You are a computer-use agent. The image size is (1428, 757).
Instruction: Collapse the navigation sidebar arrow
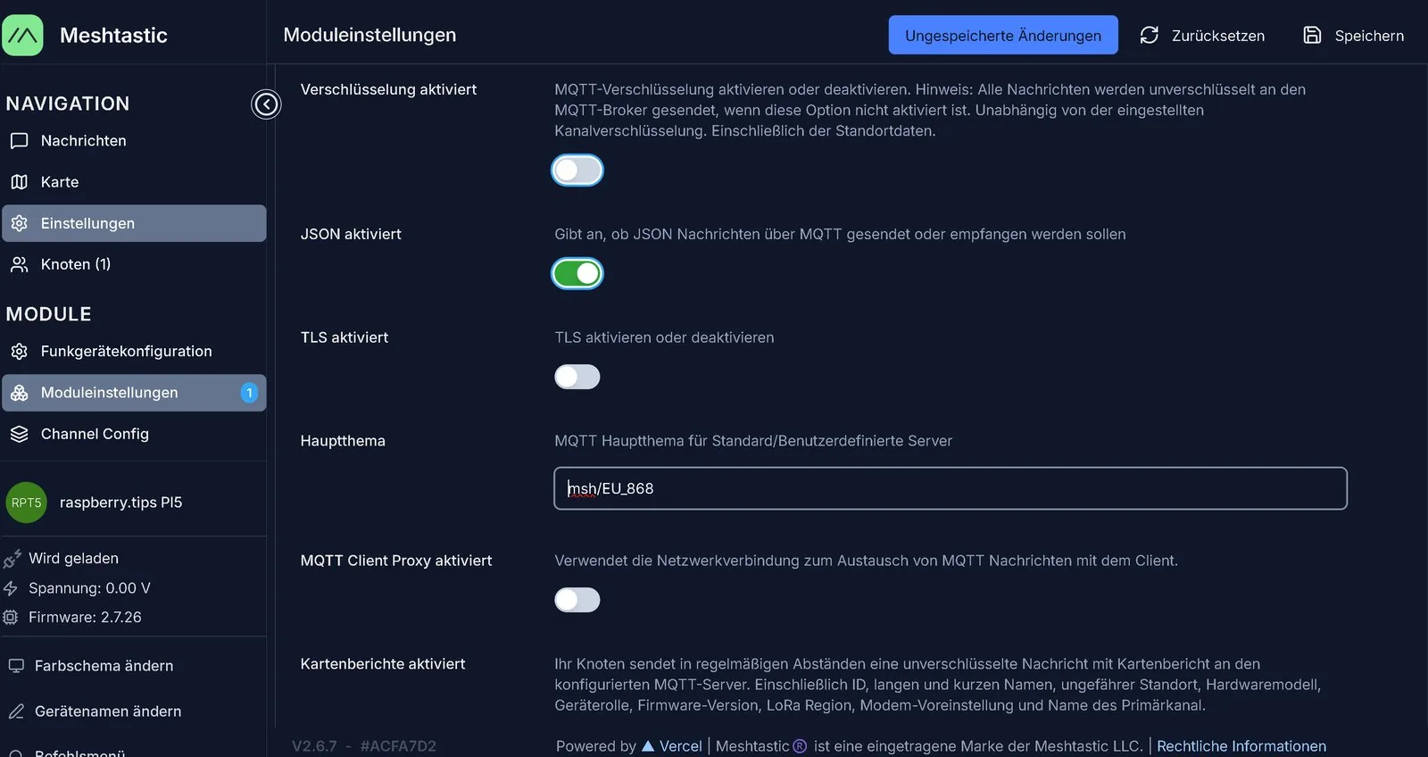coord(266,104)
